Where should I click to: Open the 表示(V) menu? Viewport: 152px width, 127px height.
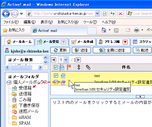[x=47, y=22]
